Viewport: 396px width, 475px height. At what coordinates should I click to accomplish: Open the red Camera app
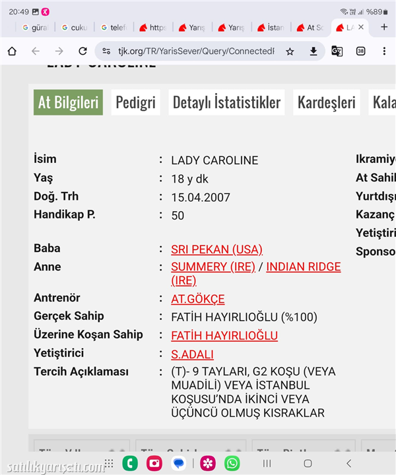pos(154,463)
